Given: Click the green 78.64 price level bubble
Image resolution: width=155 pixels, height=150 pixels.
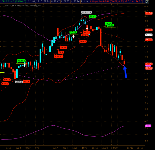Looking at the screenshot, I should 110,25.
